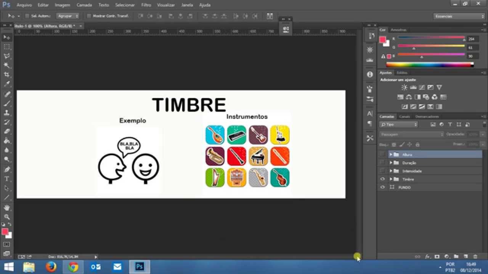The height and width of the screenshot is (274, 488).
Task: Add a Brightness/Contrast adjustment
Action: pos(404,88)
